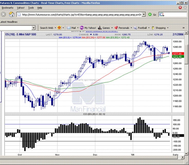Open the Yahoo! menu
This screenshot has width=189, height=165.
click(21, 8)
